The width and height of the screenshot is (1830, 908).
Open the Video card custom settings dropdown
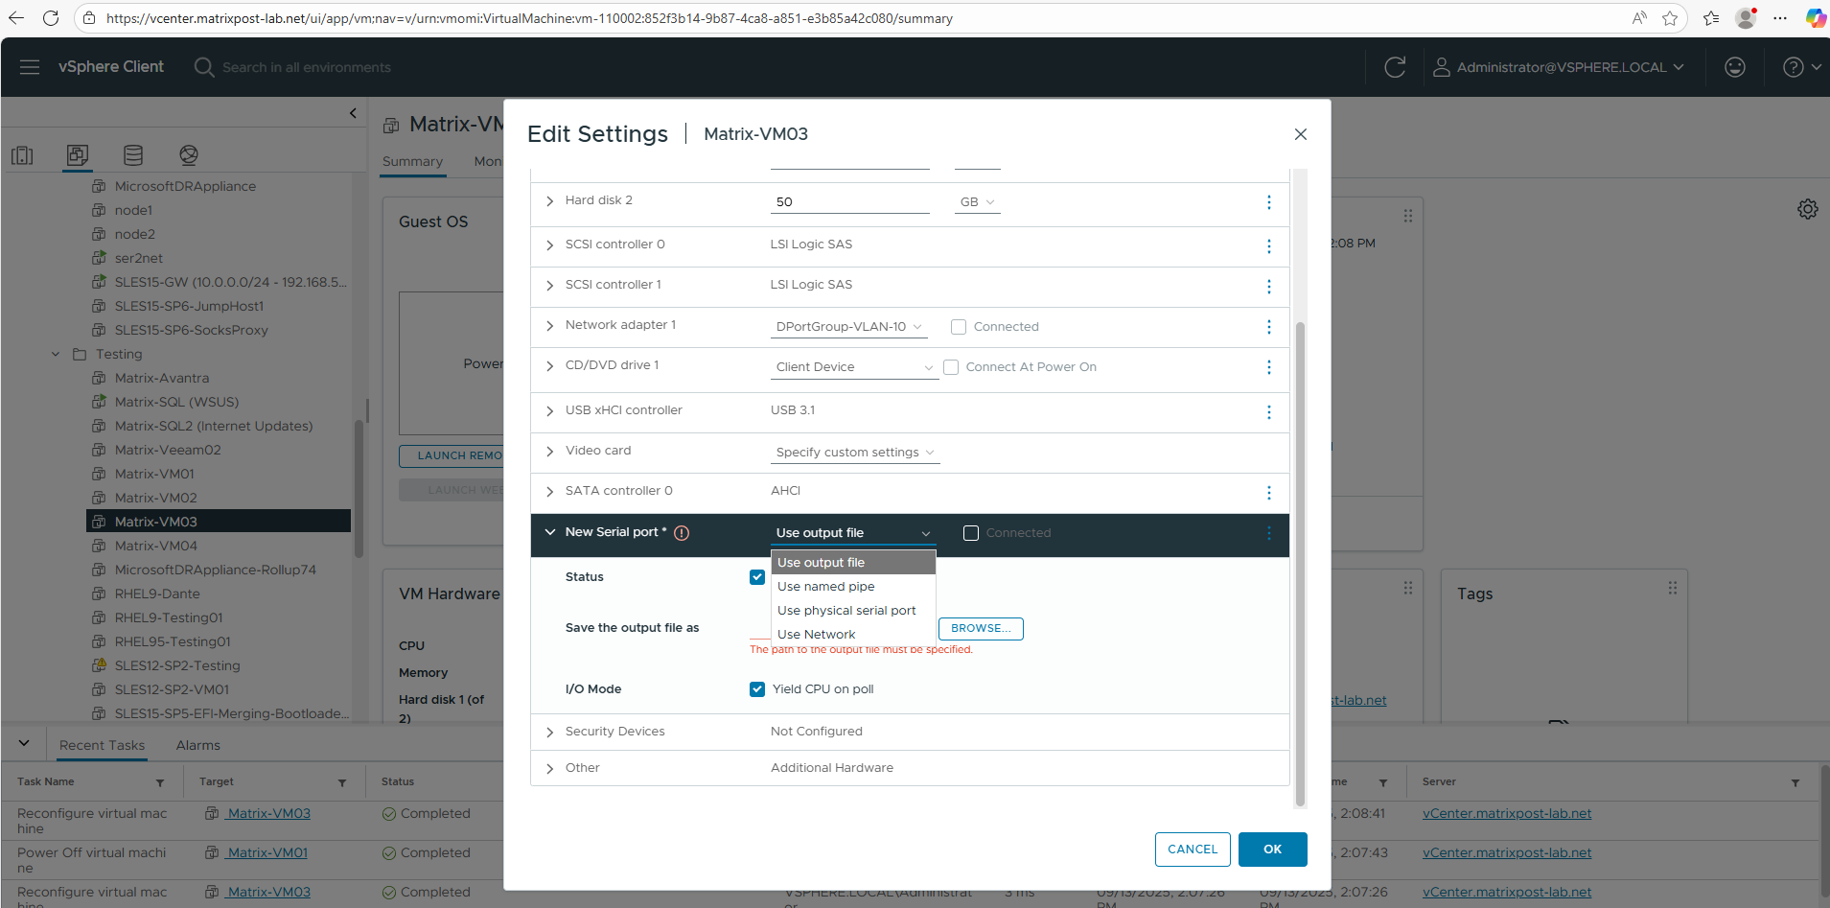854,453
